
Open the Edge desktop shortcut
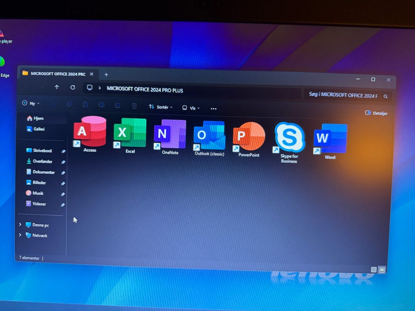click(4, 67)
